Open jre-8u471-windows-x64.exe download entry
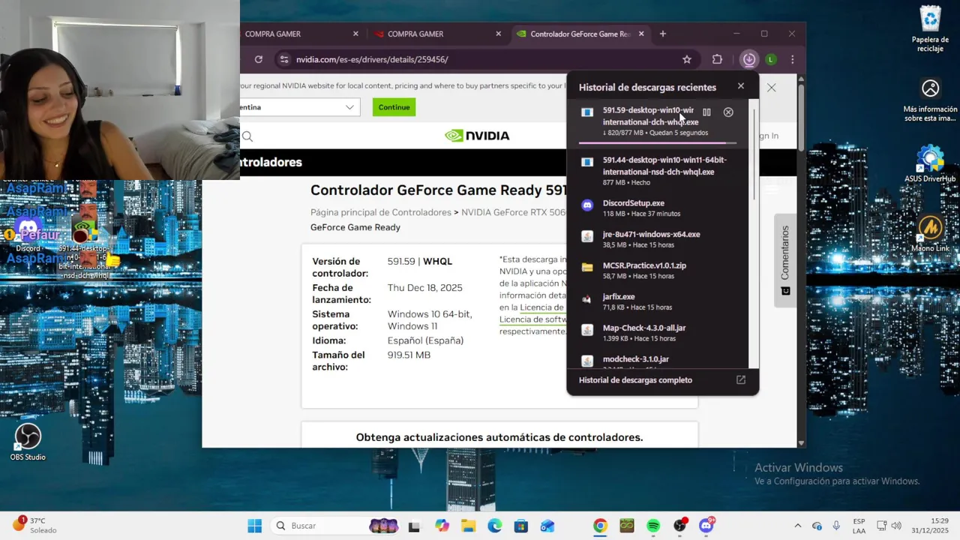The image size is (960, 540). click(660, 239)
